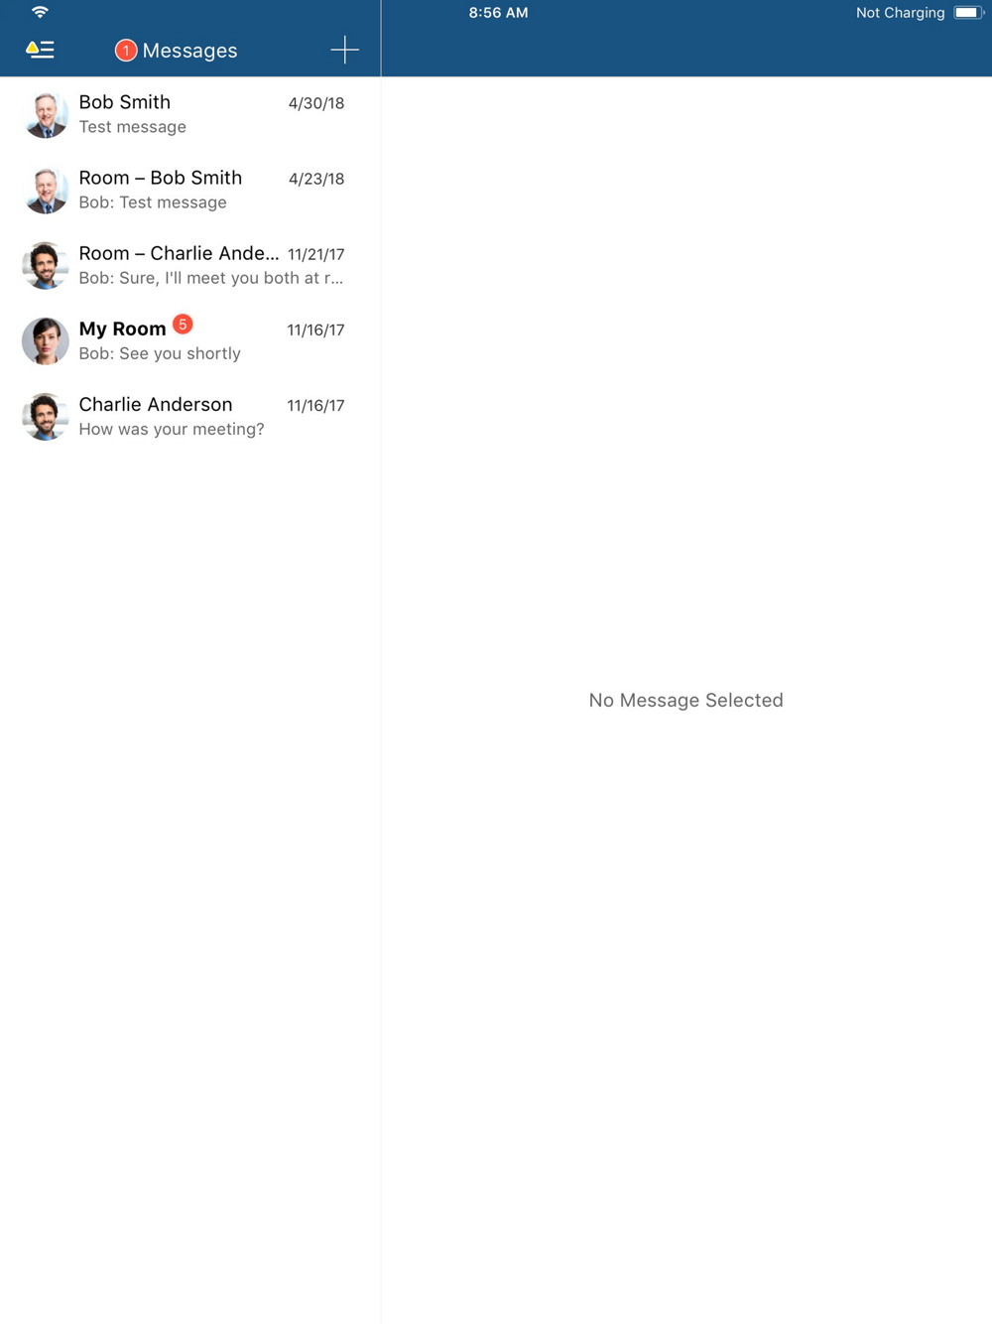Tap the Messages header title
Image resolution: width=992 pixels, height=1324 pixels.
point(189,51)
